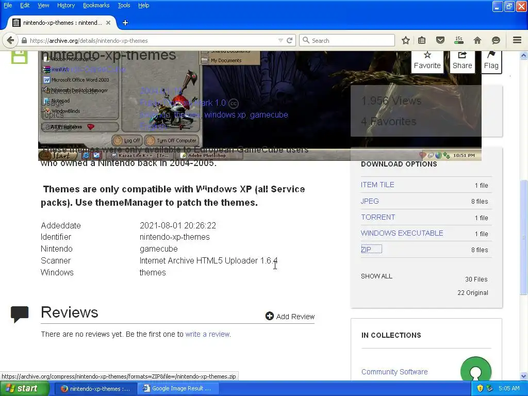Click the Reviews speech bubble icon

click(20, 314)
